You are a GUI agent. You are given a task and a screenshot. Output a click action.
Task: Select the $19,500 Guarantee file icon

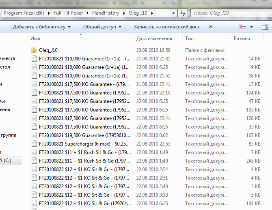34,135
